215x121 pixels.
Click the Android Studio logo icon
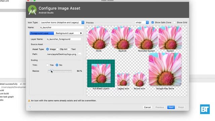click(32, 10)
